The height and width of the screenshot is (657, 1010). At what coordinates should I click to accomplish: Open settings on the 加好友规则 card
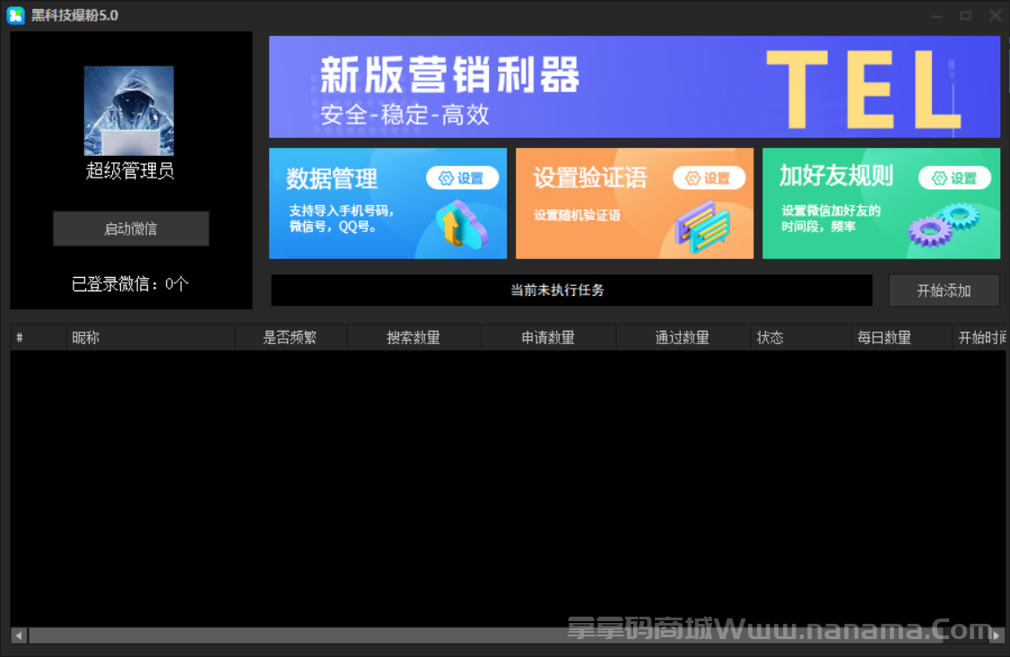point(954,177)
